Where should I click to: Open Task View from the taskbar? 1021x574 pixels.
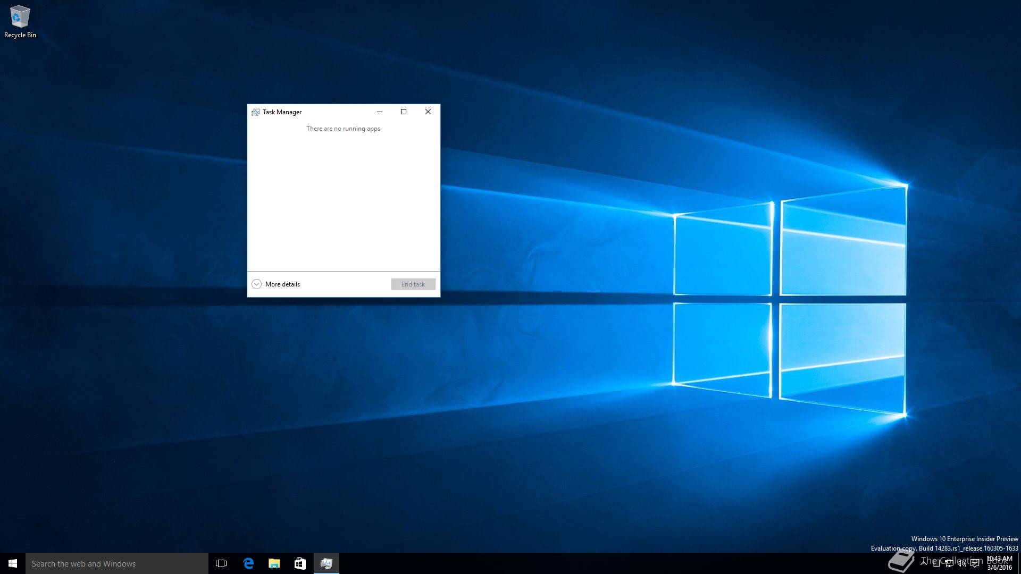pyautogui.click(x=221, y=563)
